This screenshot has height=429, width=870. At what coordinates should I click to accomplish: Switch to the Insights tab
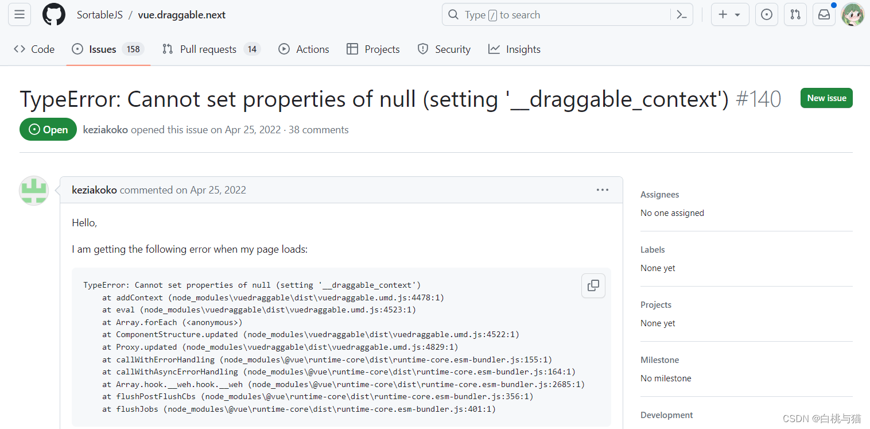(x=514, y=49)
